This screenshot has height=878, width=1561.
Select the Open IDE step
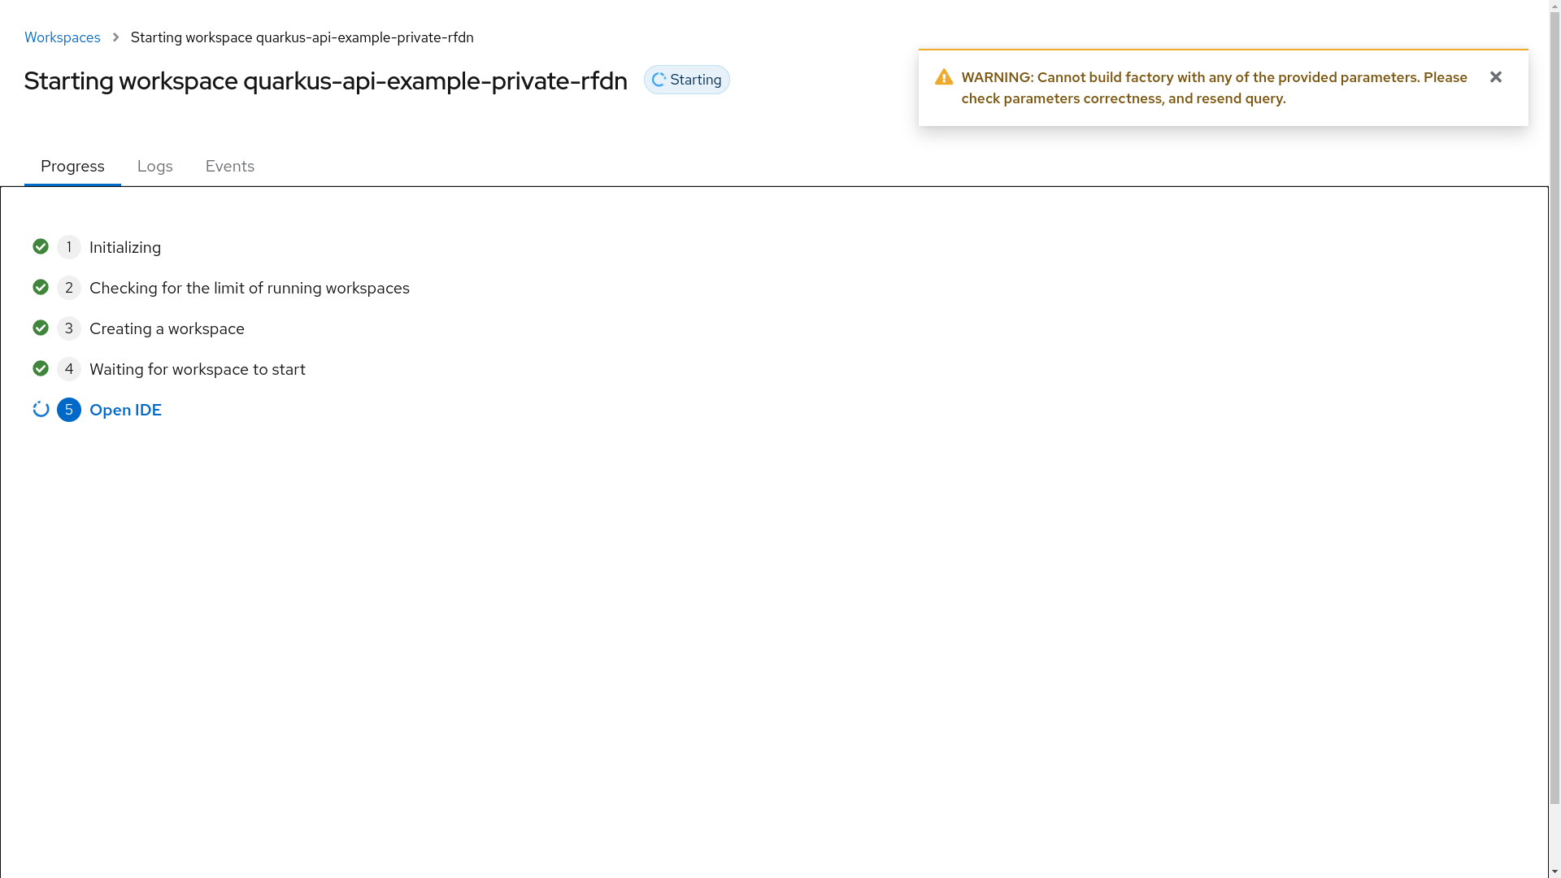point(125,410)
